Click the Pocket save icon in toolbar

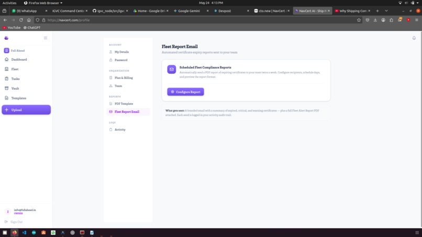[368, 20]
